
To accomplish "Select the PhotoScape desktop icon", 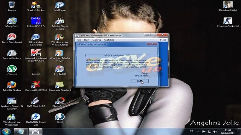I will [60, 102].
